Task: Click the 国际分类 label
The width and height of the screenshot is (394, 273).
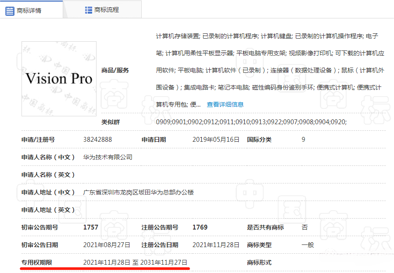Action: click(259, 140)
